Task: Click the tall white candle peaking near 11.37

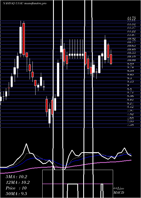Action: (x=21, y=40)
